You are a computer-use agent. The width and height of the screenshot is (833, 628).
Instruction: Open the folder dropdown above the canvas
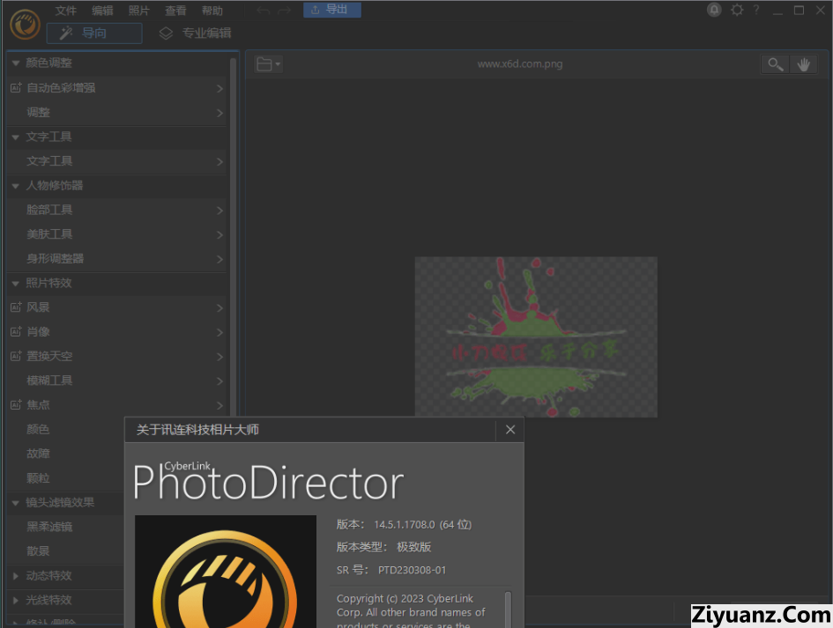(x=268, y=64)
